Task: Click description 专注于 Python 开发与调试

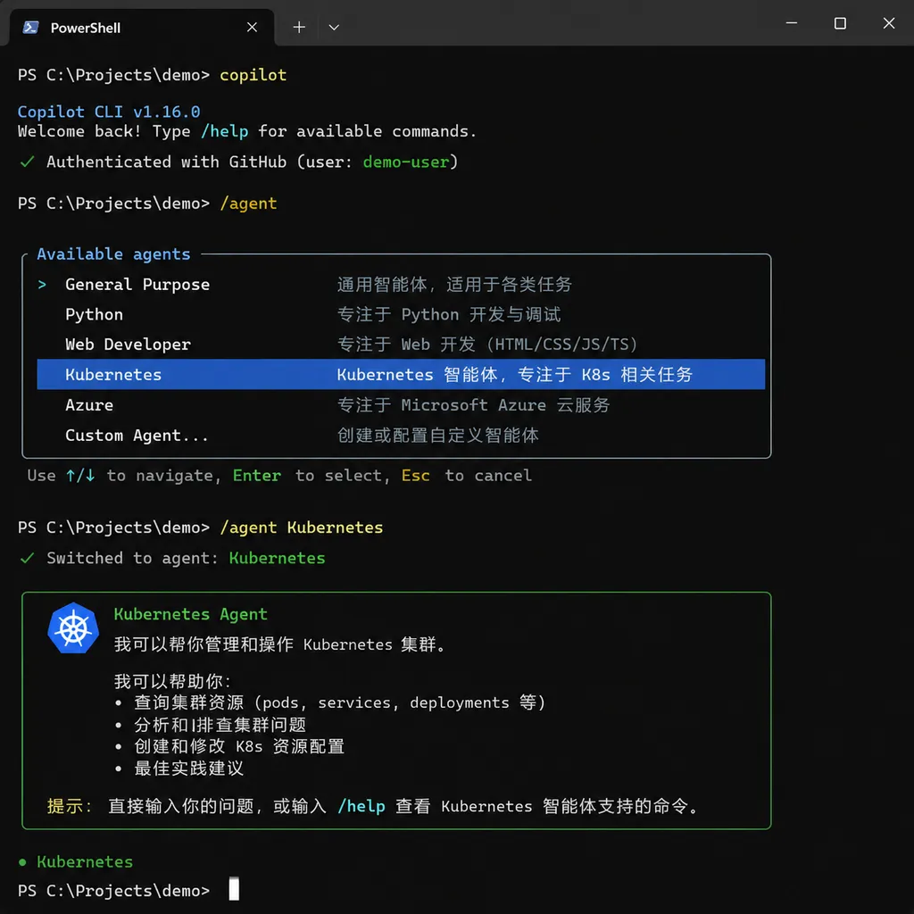Action: click(x=449, y=315)
